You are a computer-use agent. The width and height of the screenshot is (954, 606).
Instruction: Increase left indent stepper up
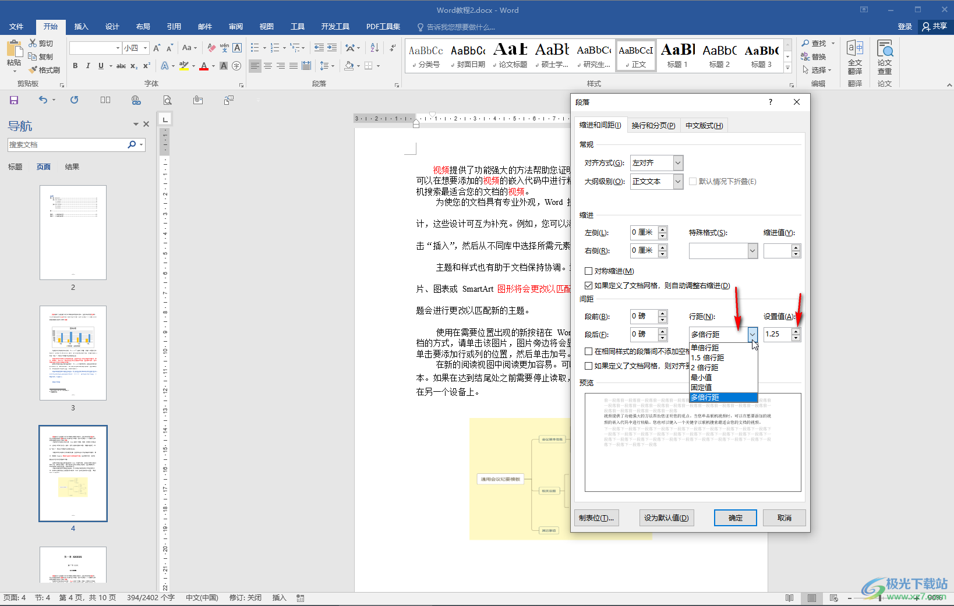[662, 229]
